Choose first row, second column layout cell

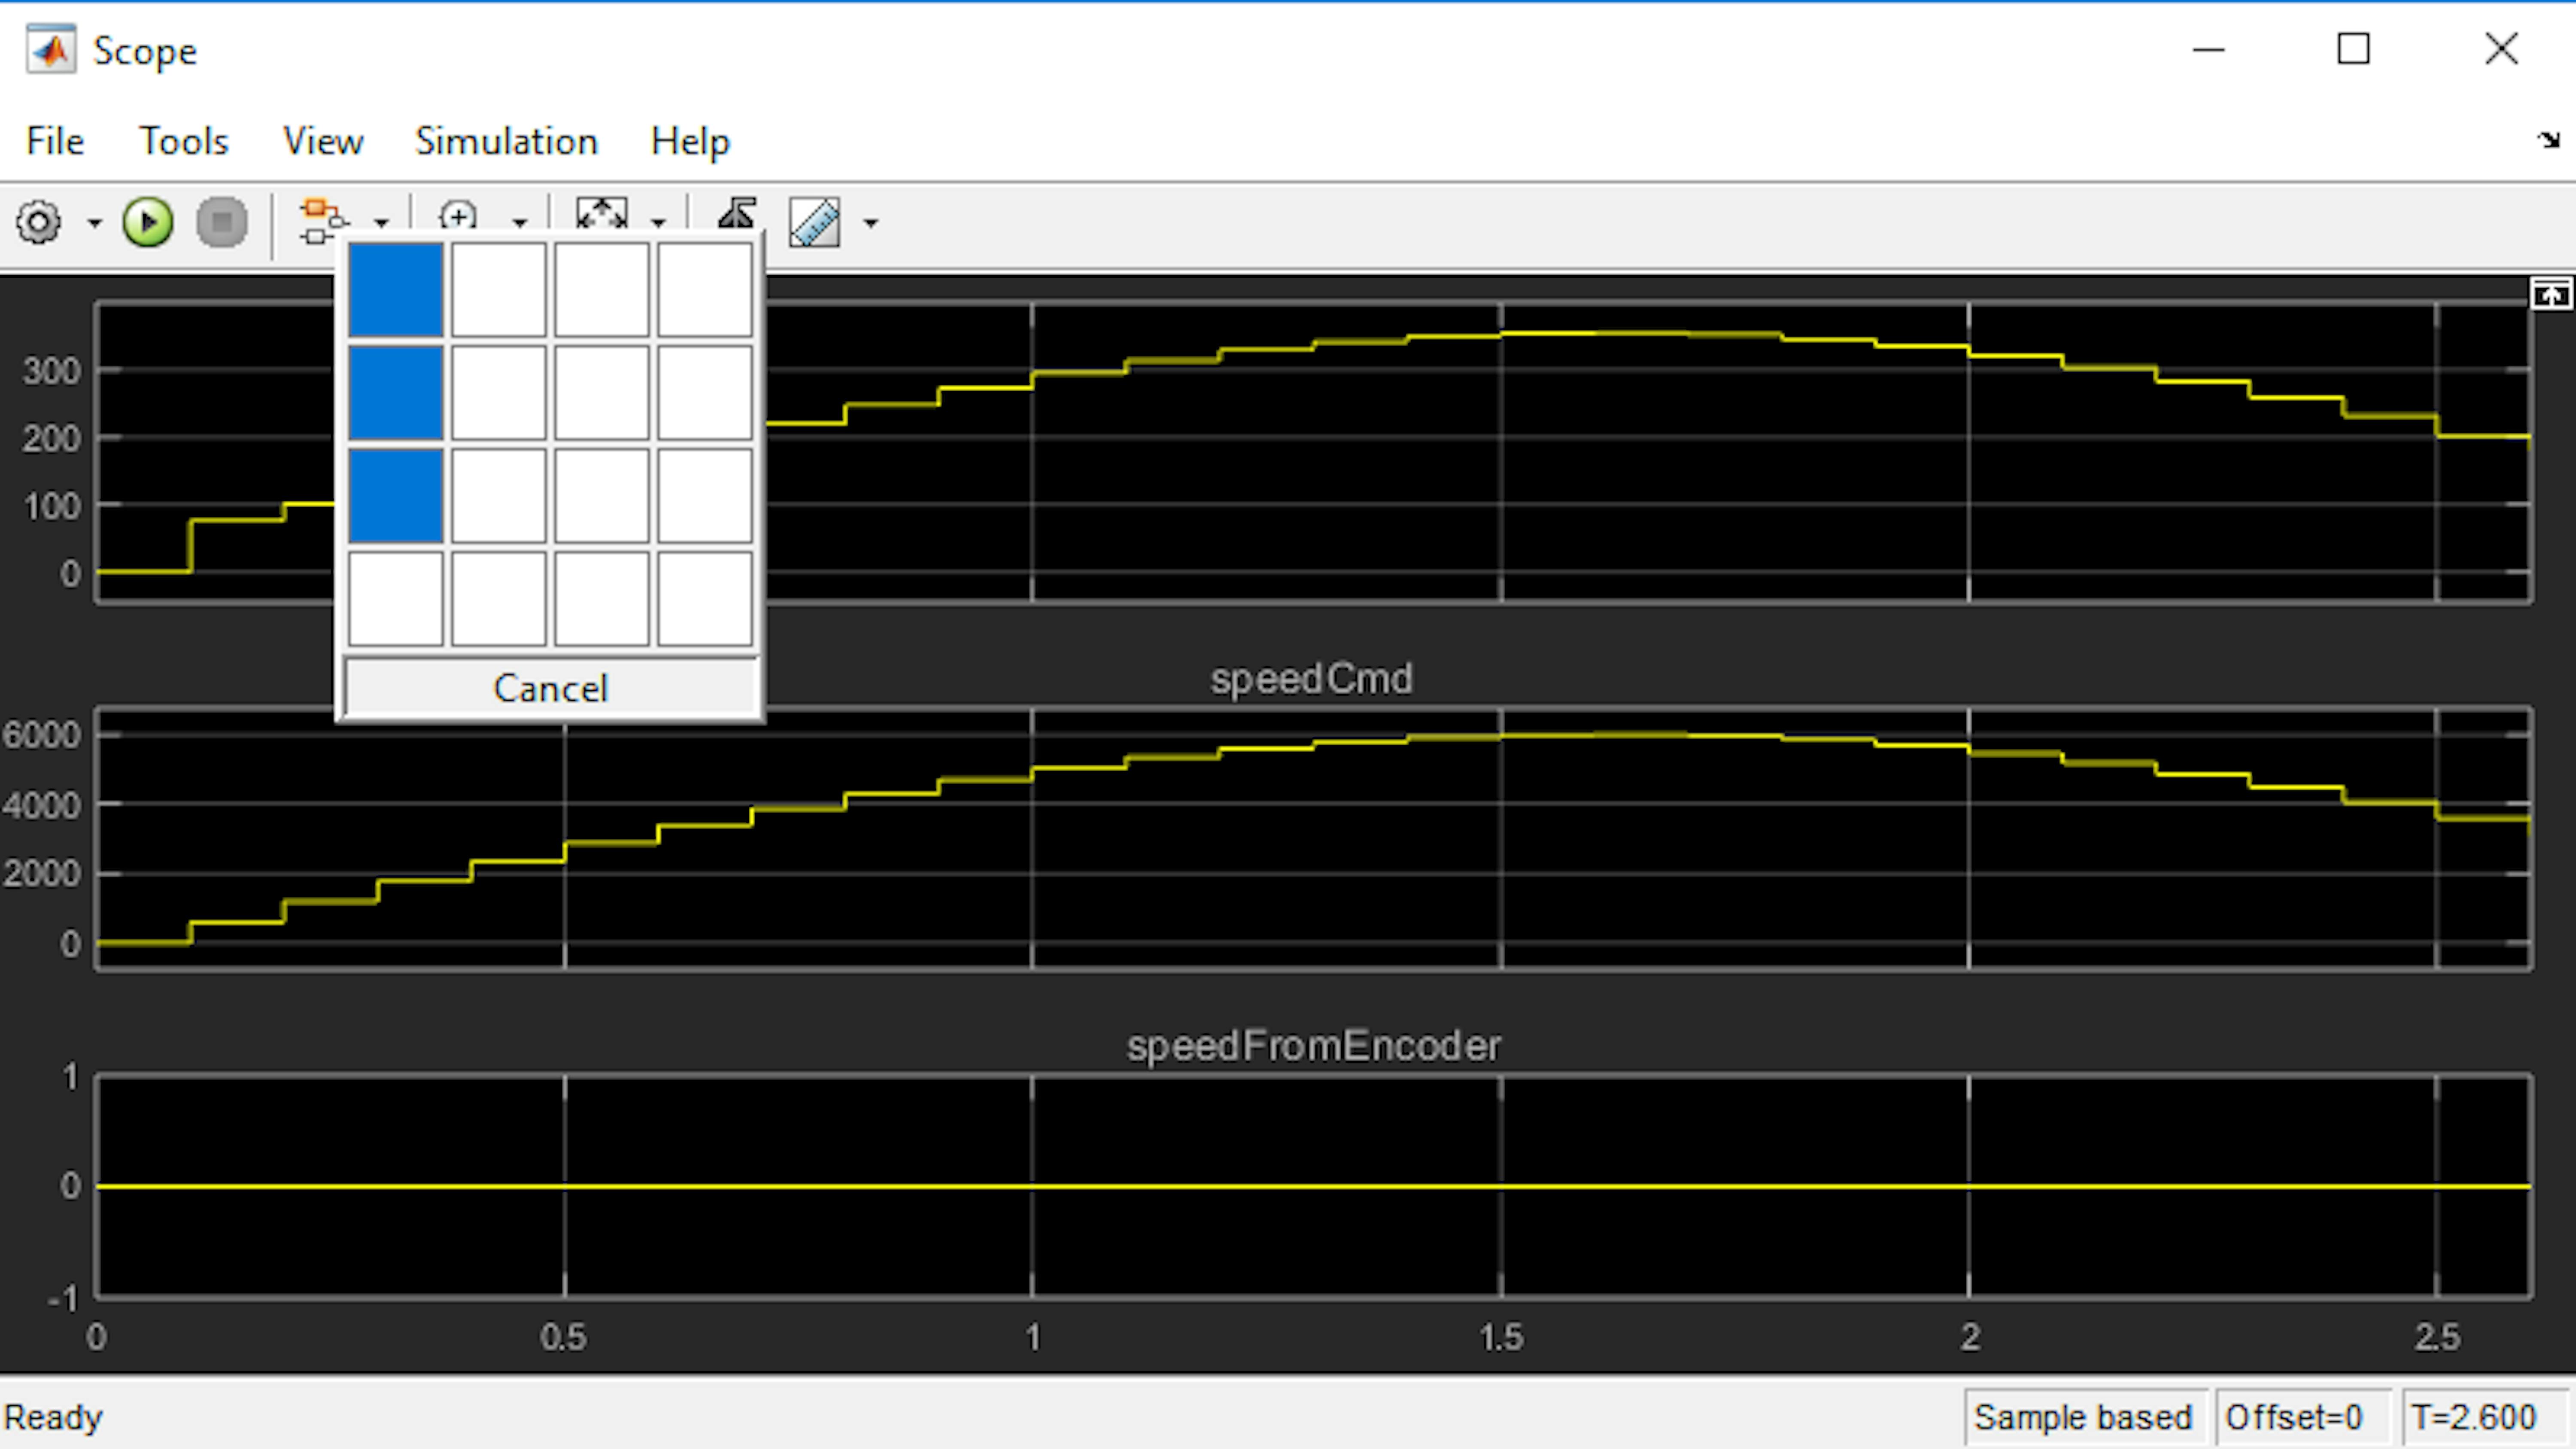499,290
